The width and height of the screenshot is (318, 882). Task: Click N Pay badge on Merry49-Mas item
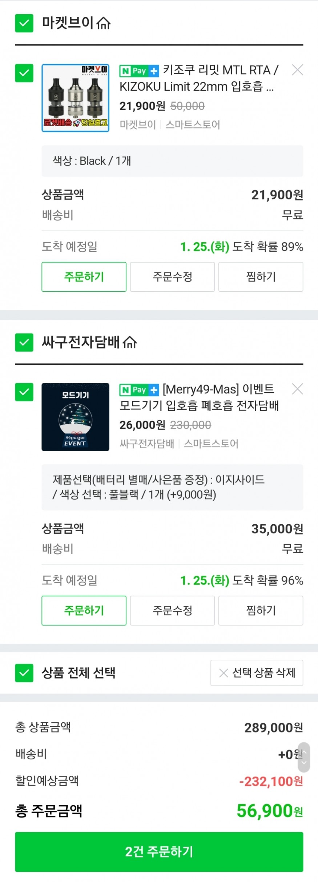[x=139, y=390]
